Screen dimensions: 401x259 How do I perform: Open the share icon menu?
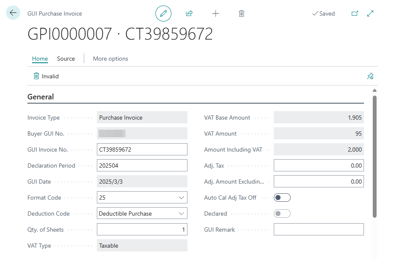point(189,13)
